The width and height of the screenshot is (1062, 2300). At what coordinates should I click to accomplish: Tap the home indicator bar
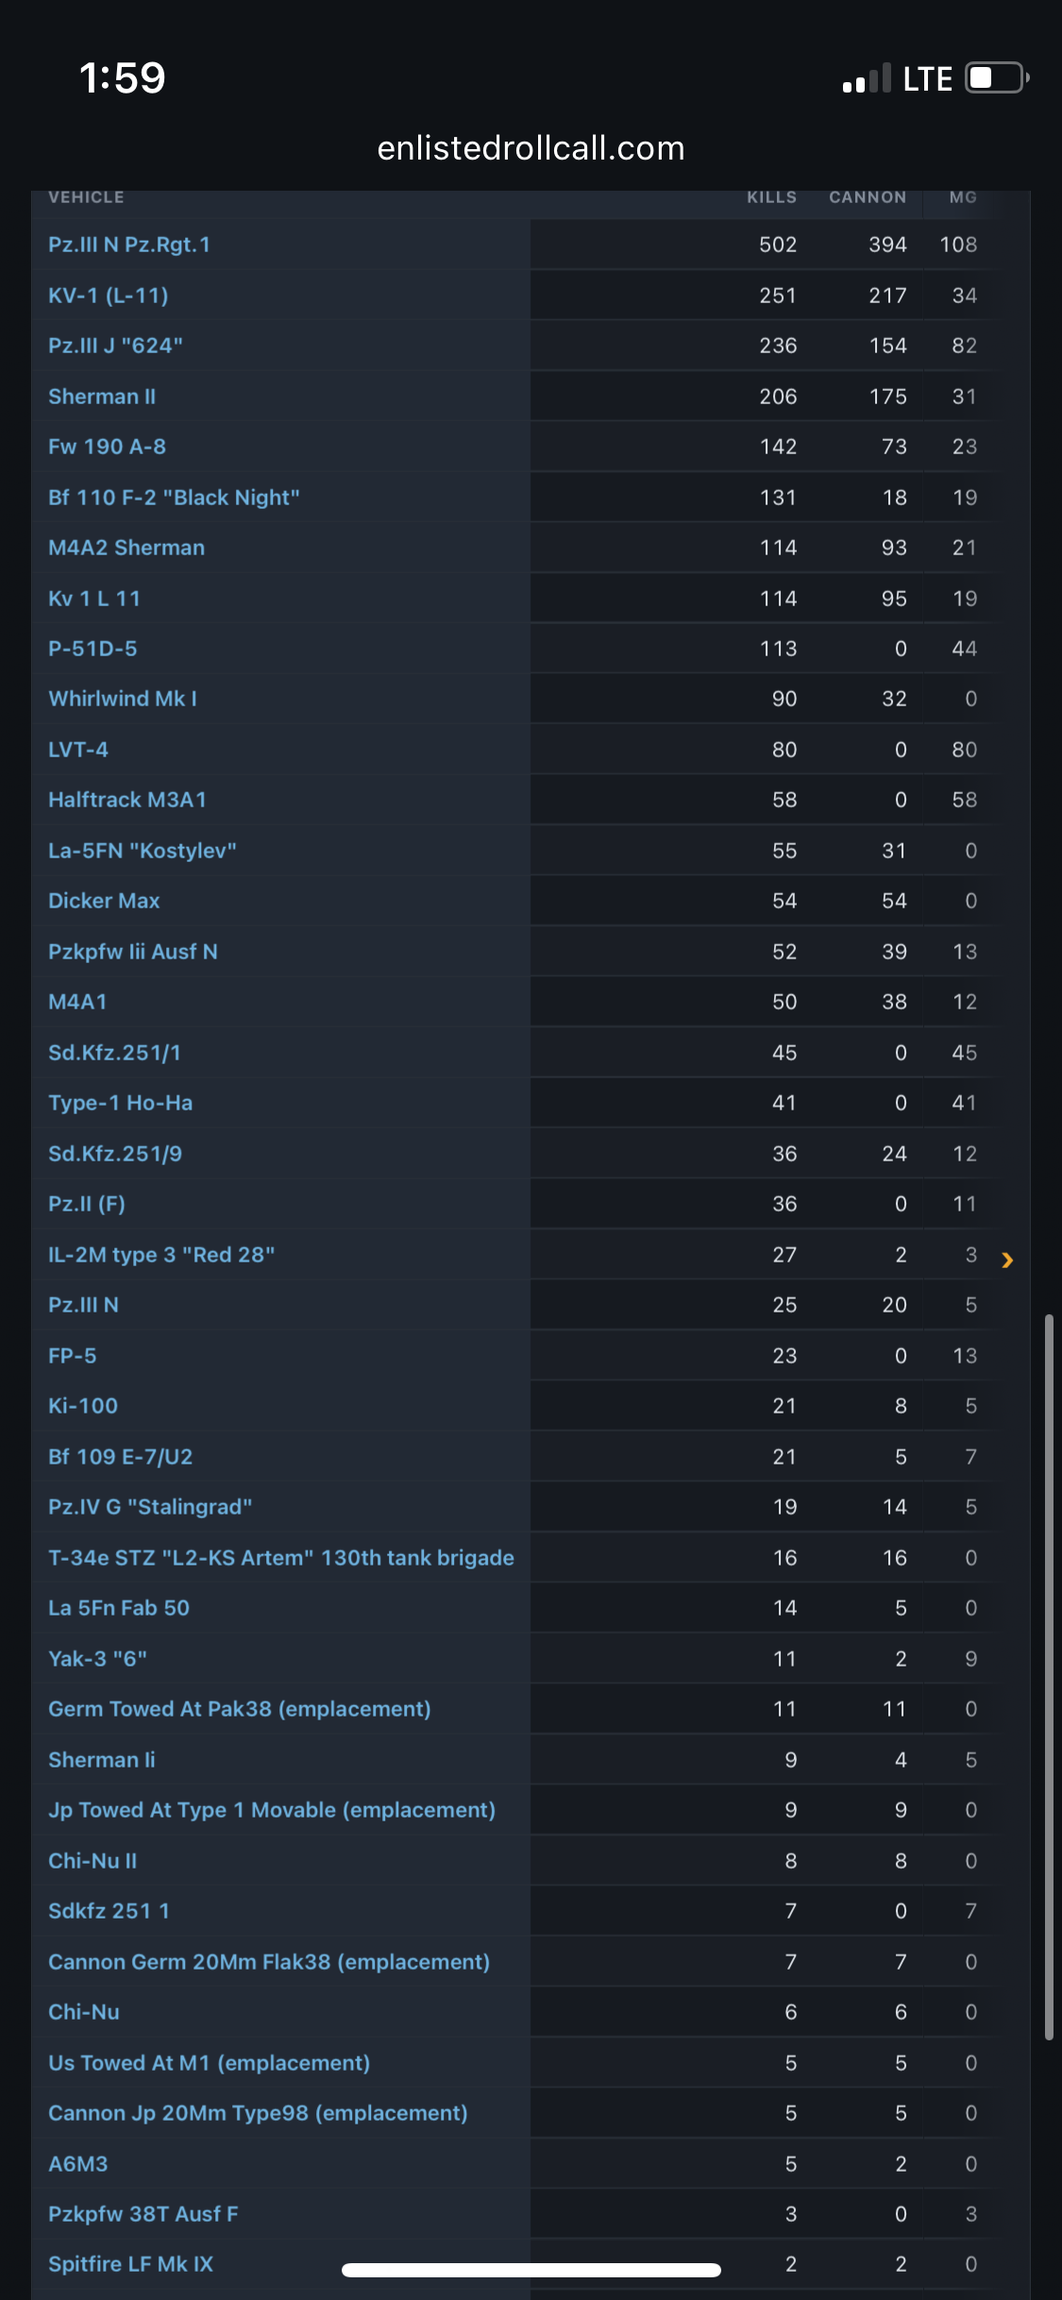tap(531, 2270)
